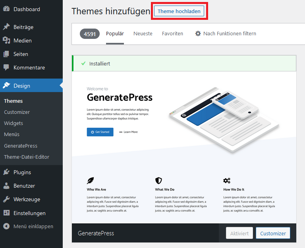The height and width of the screenshot is (248, 305).
Task: Click the Dashboard gauge icon
Action: tap(6, 9)
